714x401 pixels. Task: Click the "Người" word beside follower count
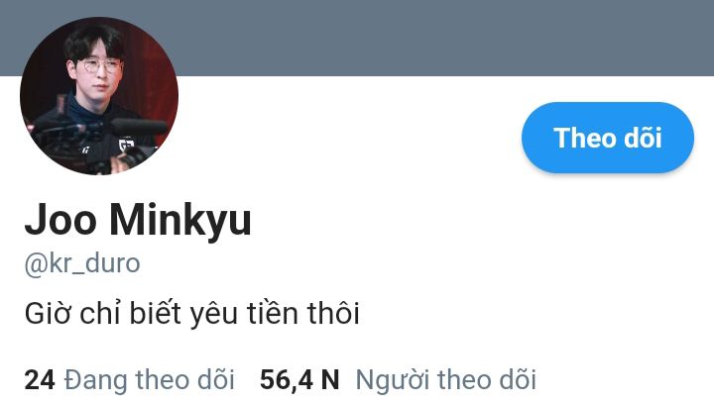(393, 379)
